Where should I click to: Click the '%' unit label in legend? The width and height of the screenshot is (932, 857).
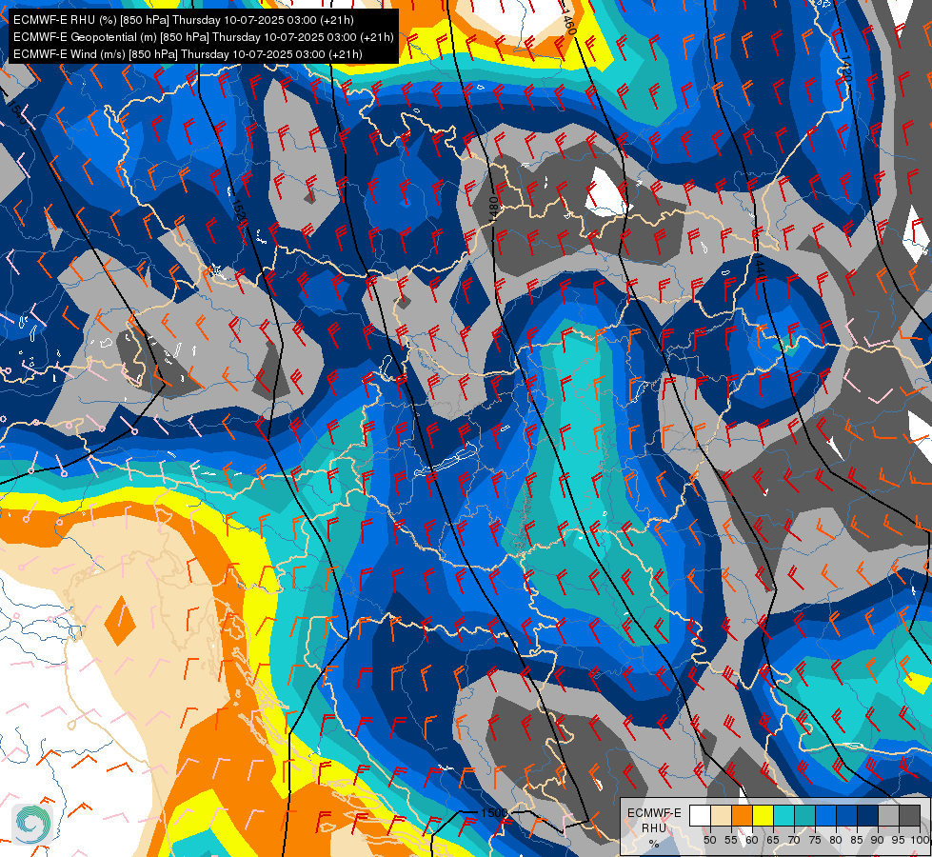(654, 844)
